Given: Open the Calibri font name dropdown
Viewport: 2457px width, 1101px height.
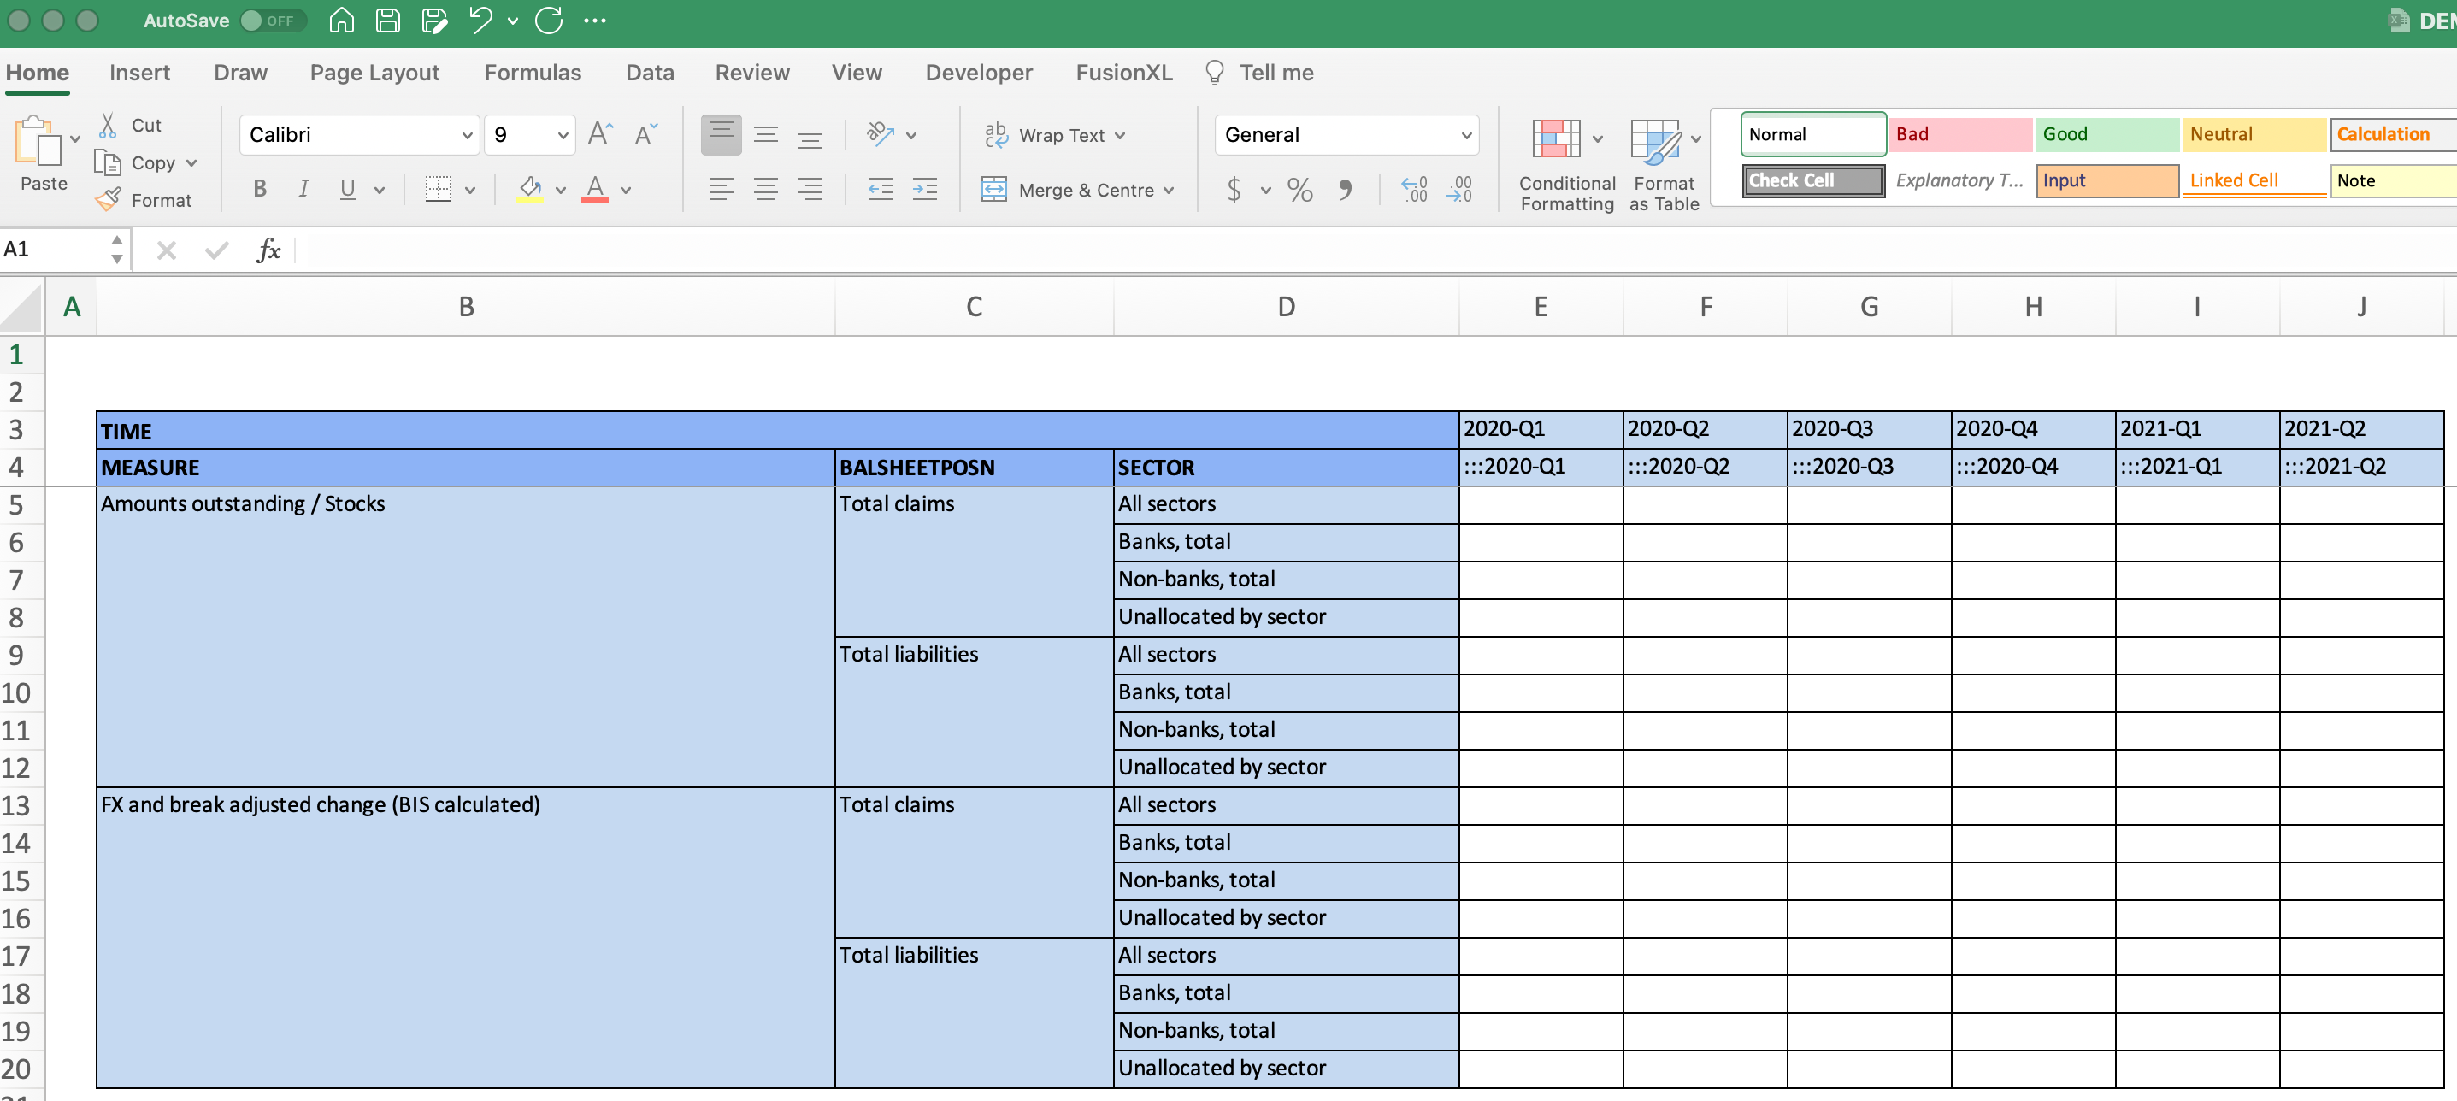Looking at the screenshot, I should [467, 135].
